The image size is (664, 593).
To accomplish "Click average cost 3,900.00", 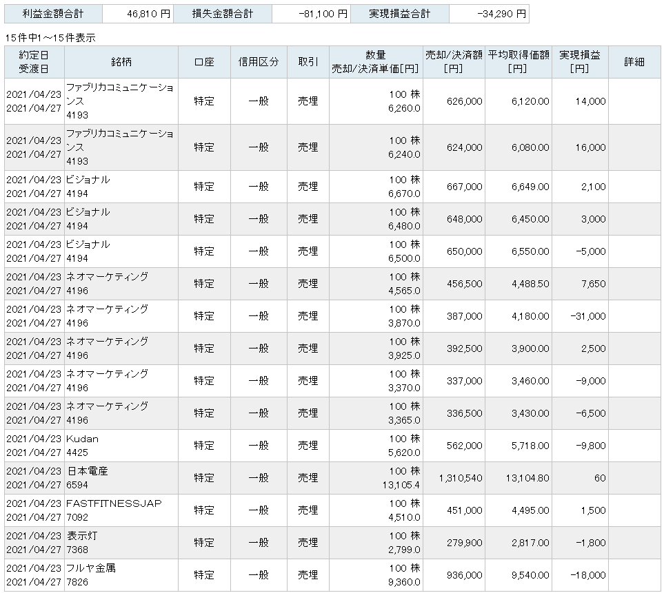I will [x=530, y=348].
